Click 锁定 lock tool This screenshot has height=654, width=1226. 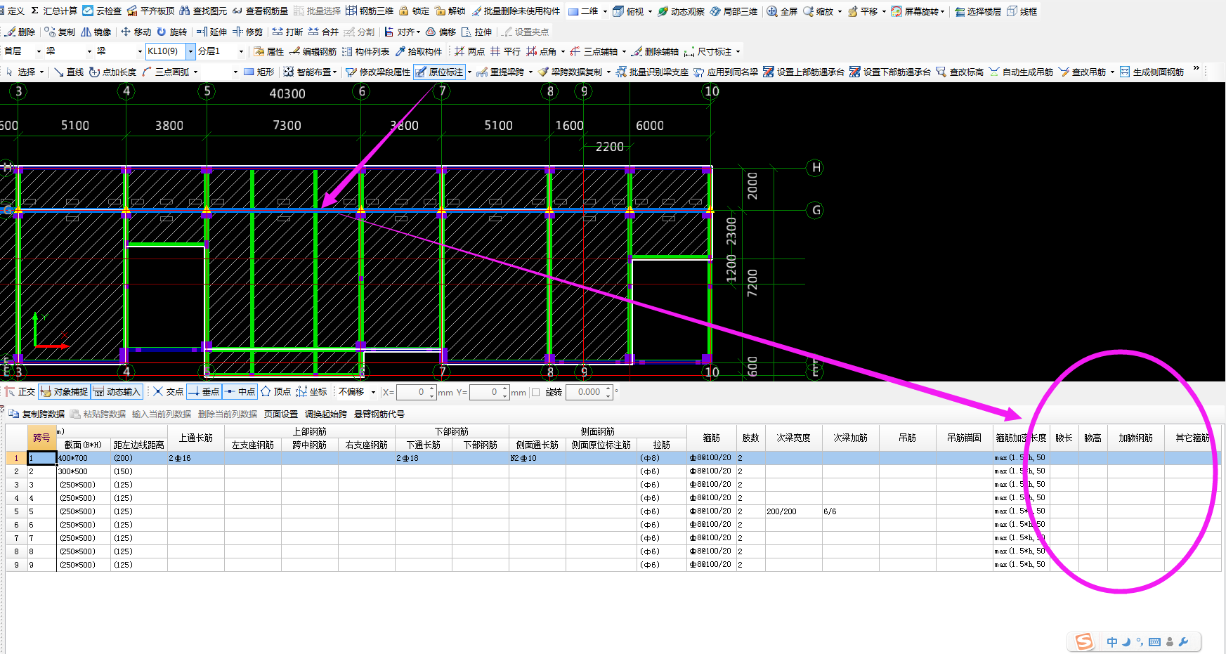pos(414,11)
